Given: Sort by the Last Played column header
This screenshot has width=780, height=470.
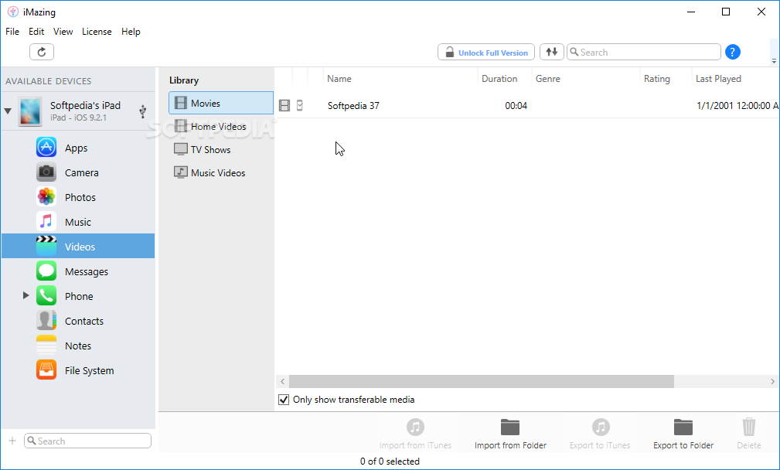Looking at the screenshot, I should (718, 79).
